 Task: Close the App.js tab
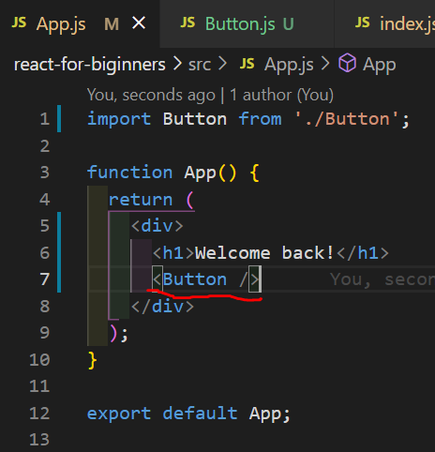coord(139,23)
